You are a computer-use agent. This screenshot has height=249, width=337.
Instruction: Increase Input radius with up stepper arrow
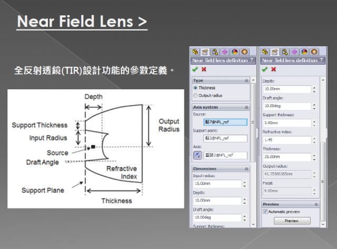(244, 182)
